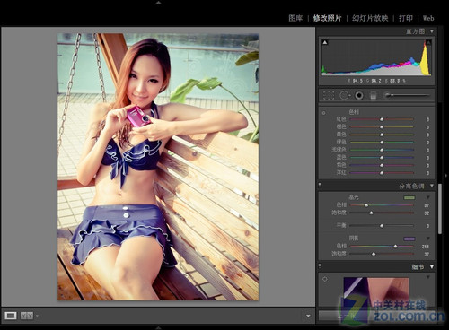Collapse the 分离色调 panel
The height and width of the screenshot is (330, 449).
[432, 186]
